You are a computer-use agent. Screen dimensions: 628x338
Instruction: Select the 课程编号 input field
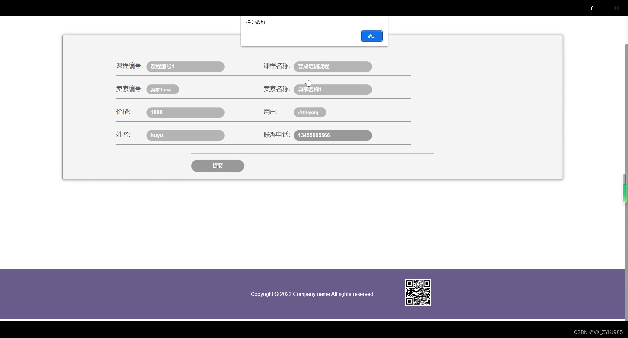[x=185, y=67]
